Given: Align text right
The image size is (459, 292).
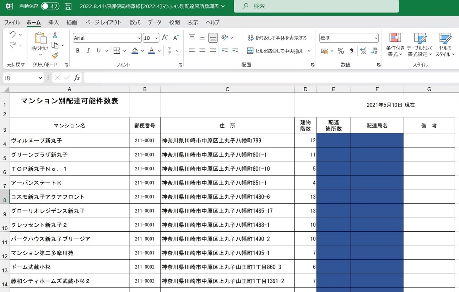Looking at the screenshot, I should [x=213, y=51].
